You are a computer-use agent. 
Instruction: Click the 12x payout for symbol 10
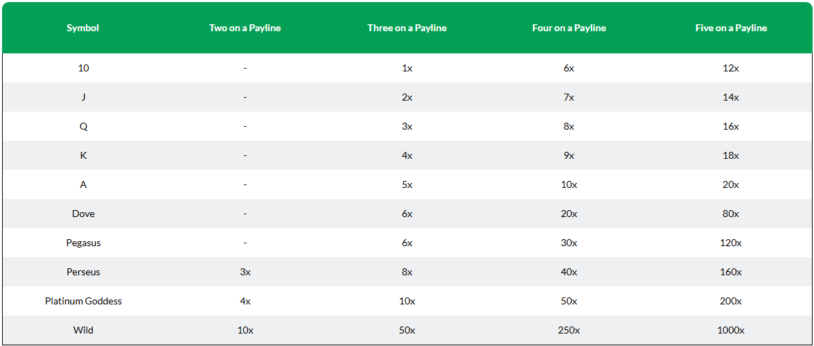tap(731, 68)
